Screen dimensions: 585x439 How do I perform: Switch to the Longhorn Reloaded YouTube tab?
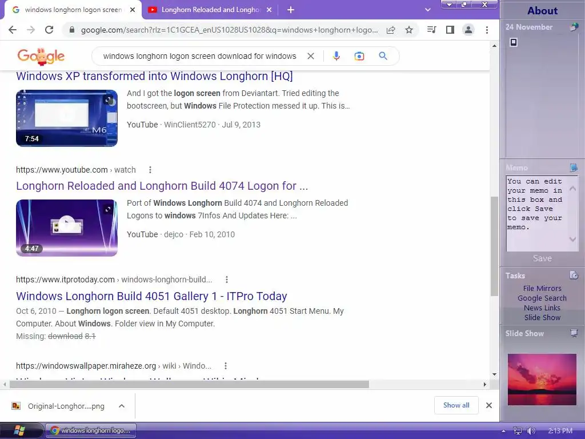(211, 10)
